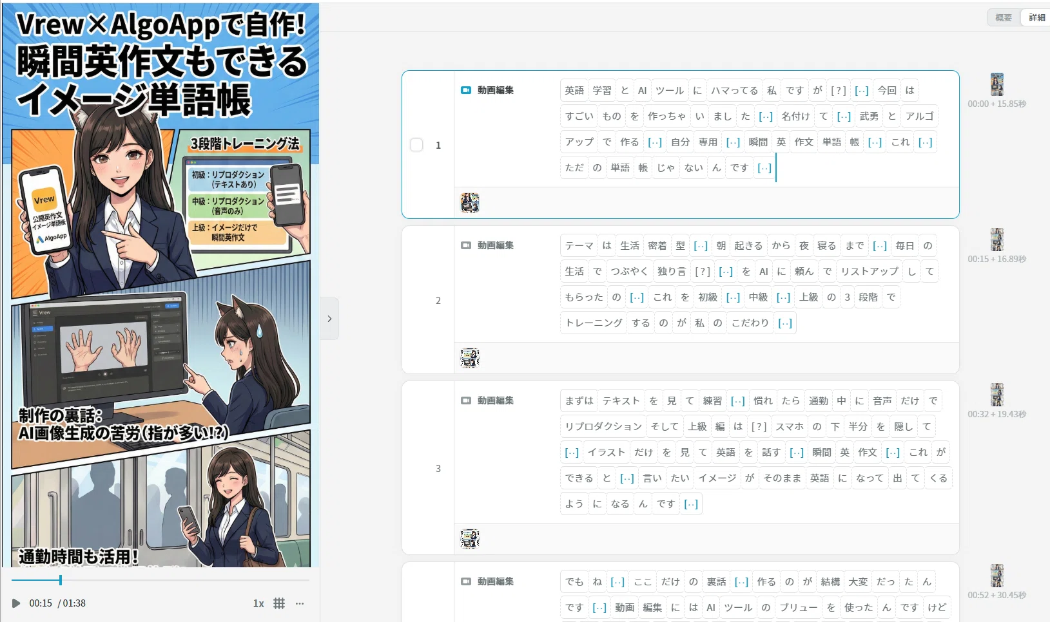Click the timestamp 00:52 + 30.45秒
This screenshot has width=1050, height=622.
pyautogui.click(x=997, y=595)
